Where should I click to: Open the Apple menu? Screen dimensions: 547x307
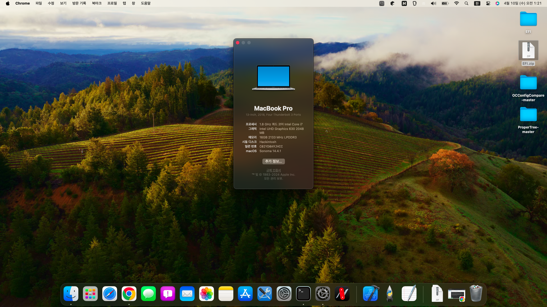(8, 3)
